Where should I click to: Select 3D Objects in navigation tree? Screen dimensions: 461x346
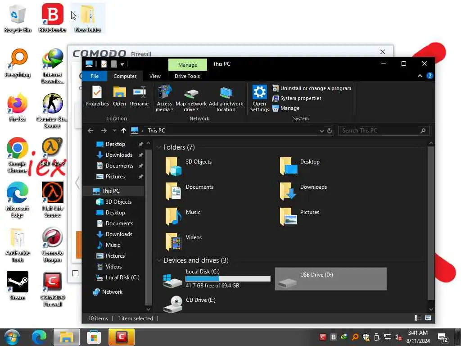[x=118, y=202]
